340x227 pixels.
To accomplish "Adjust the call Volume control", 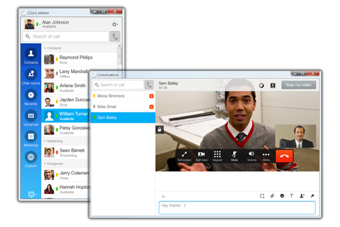I will [251, 155].
